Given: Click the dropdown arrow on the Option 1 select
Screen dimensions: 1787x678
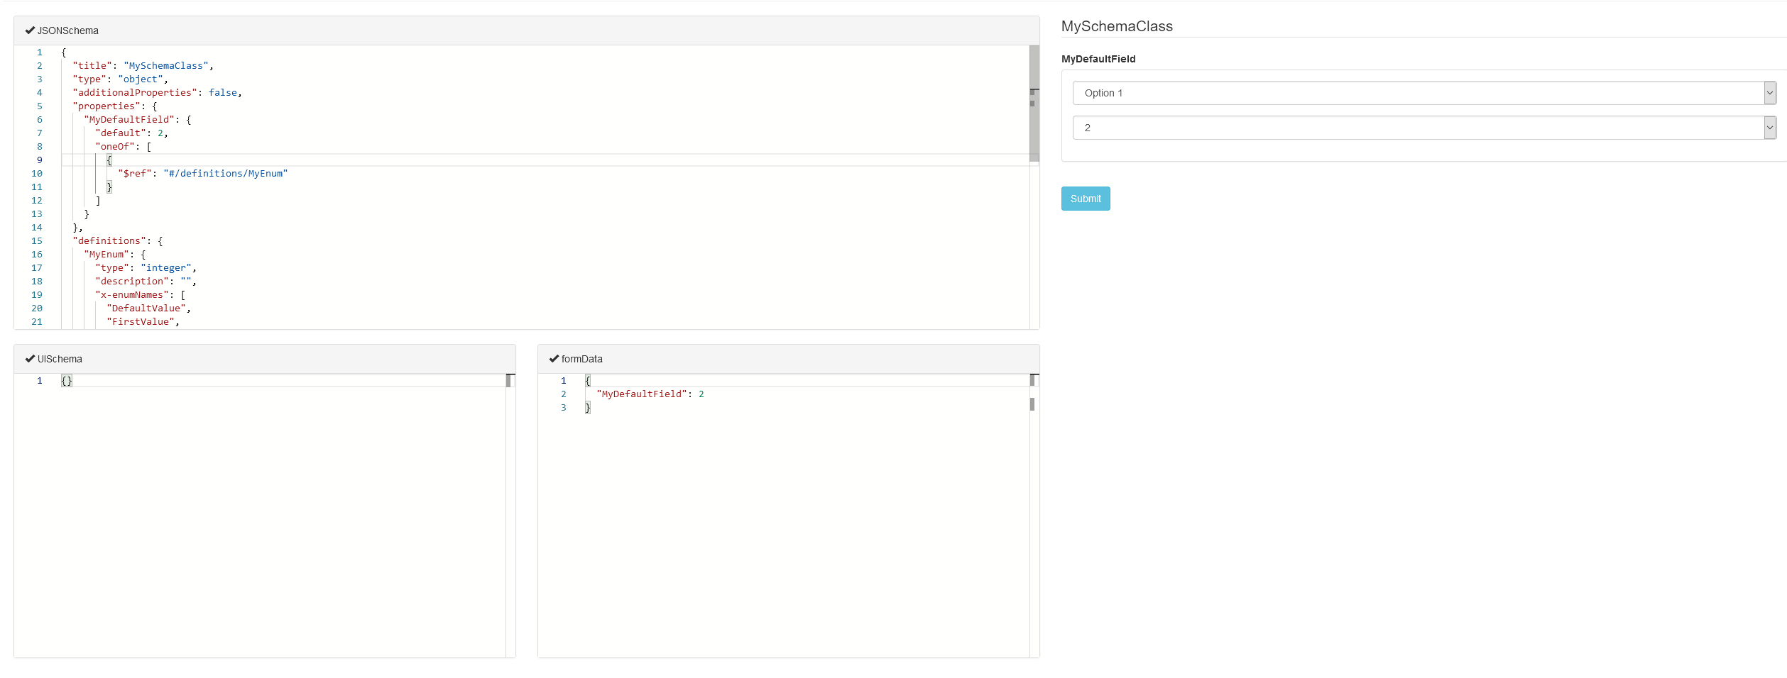Looking at the screenshot, I should point(1768,92).
